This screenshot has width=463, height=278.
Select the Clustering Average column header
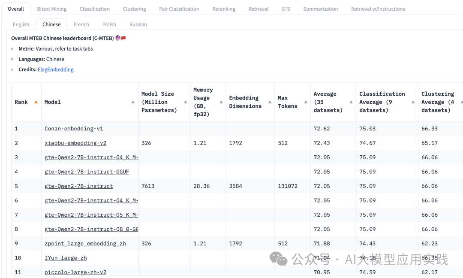tap(437, 102)
